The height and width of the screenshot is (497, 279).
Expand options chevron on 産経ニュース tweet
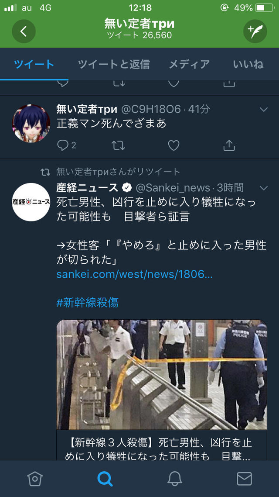(263, 188)
